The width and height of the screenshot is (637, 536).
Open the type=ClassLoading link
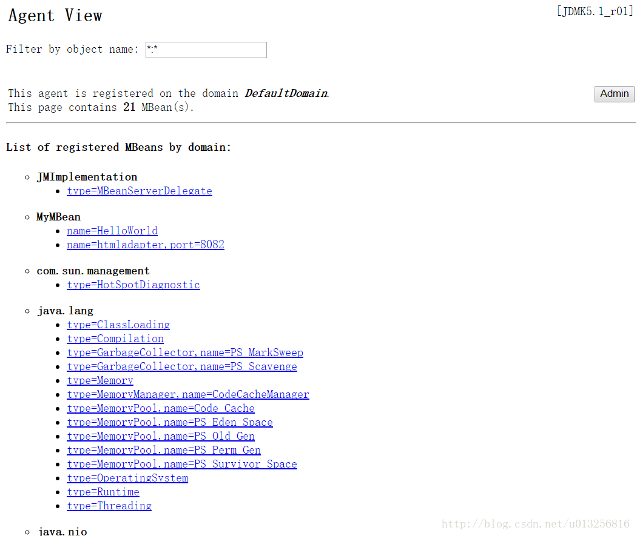tap(118, 325)
